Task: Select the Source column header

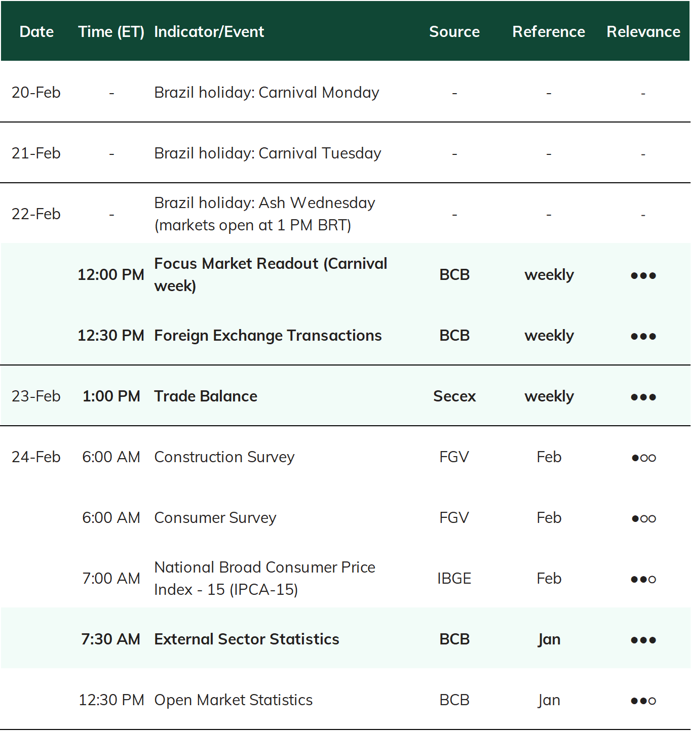Action: [x=454, y=31]
